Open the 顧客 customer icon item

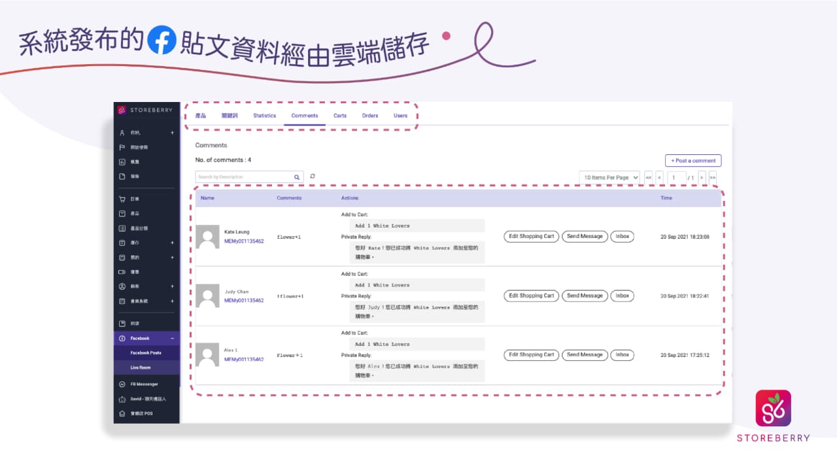[122, 286]
